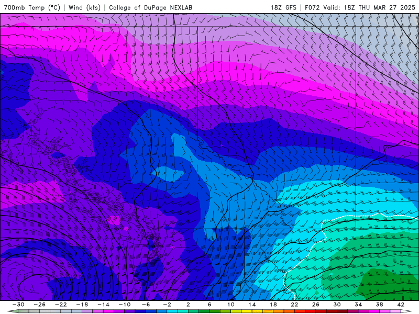Viewport: 419px width, 314px height.
Task: Click the "14" color scale label
Action: (x=252, y=305)
